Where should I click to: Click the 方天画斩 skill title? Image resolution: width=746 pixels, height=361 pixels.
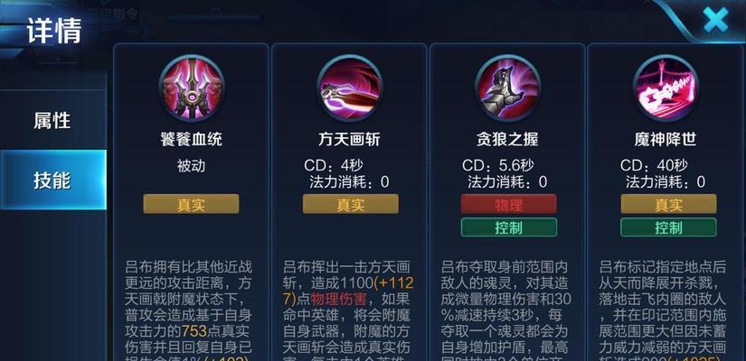tap(349, 139)
